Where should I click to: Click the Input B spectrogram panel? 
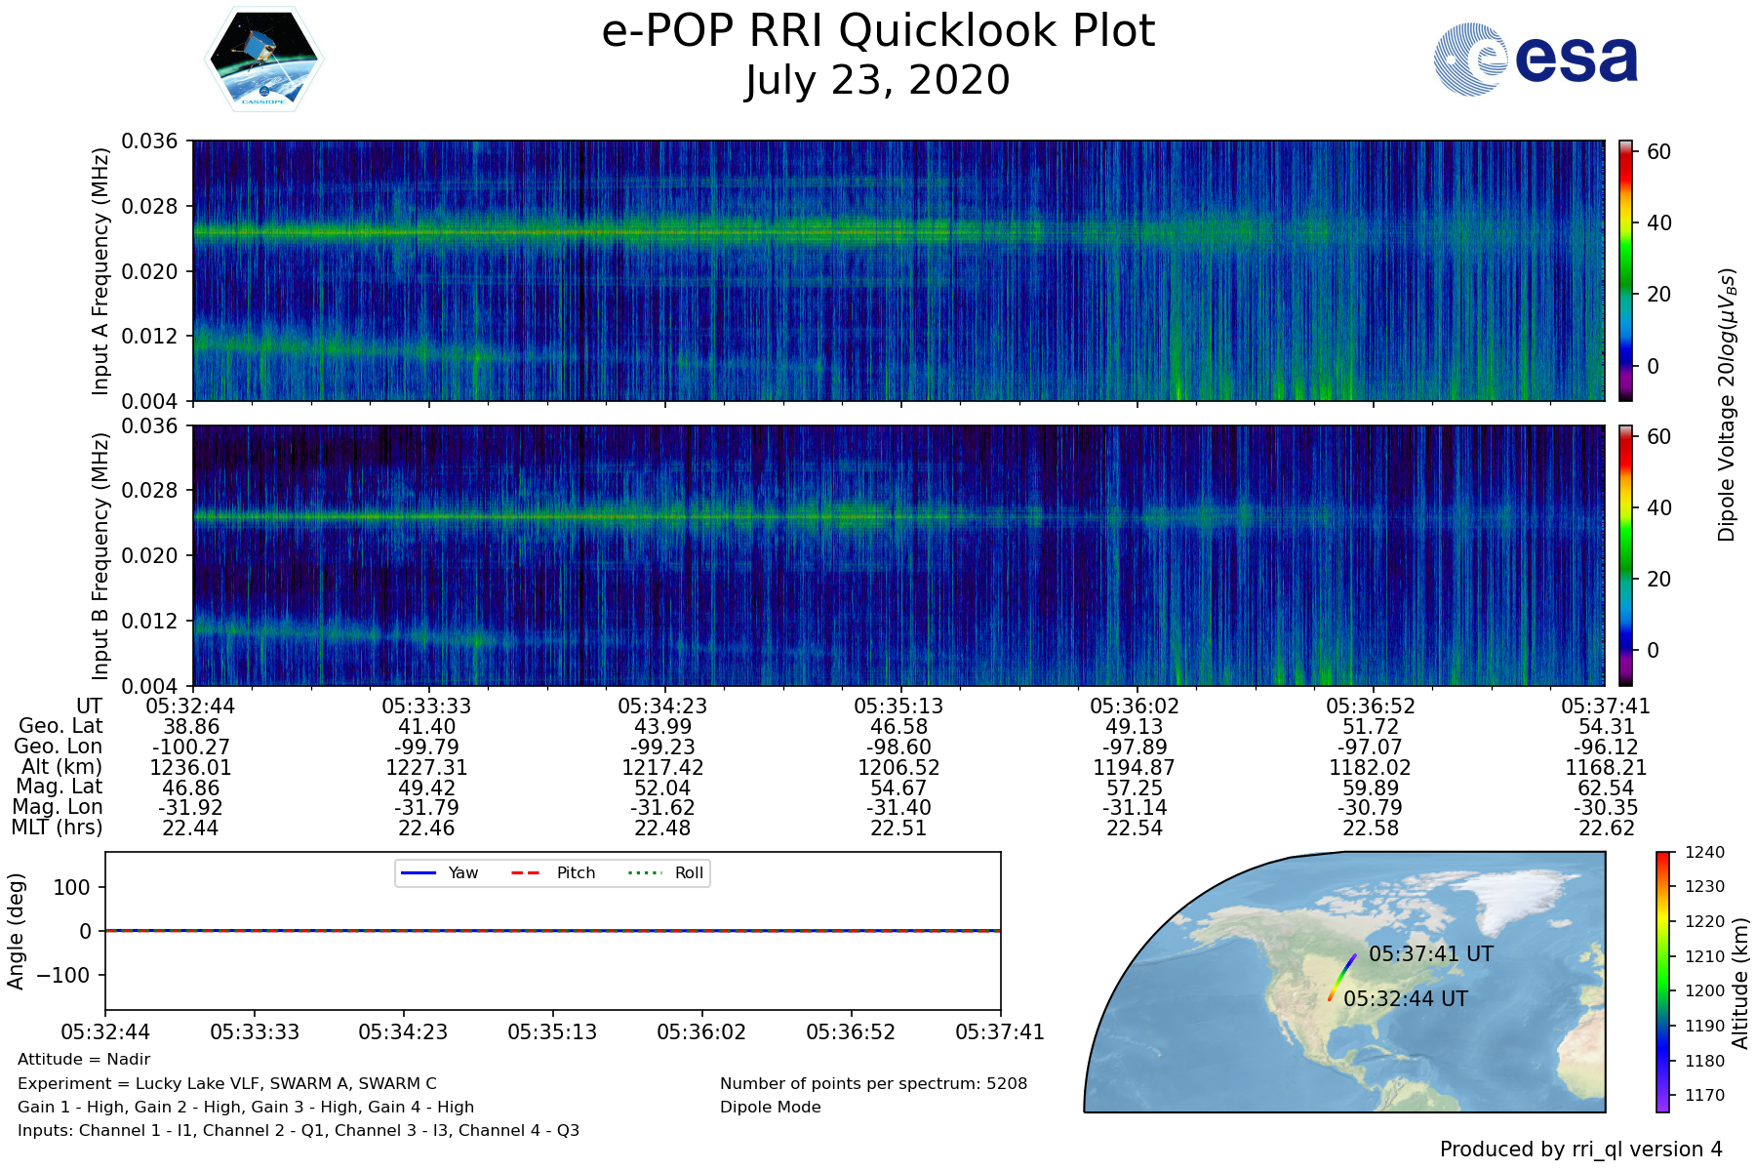coord(898,555)
